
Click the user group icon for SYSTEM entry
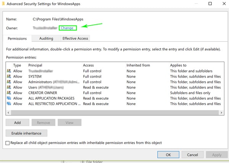coord(9,76)
